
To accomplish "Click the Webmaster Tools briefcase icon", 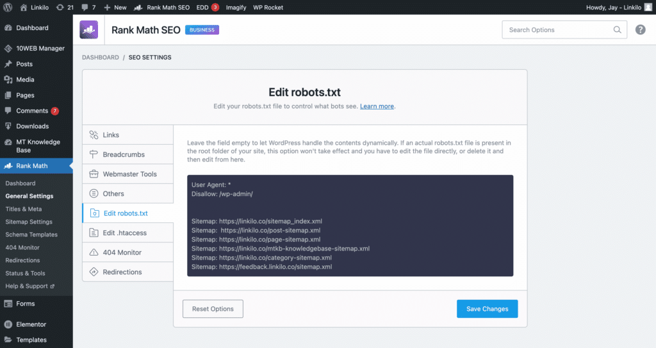I will tap(94, 174).
